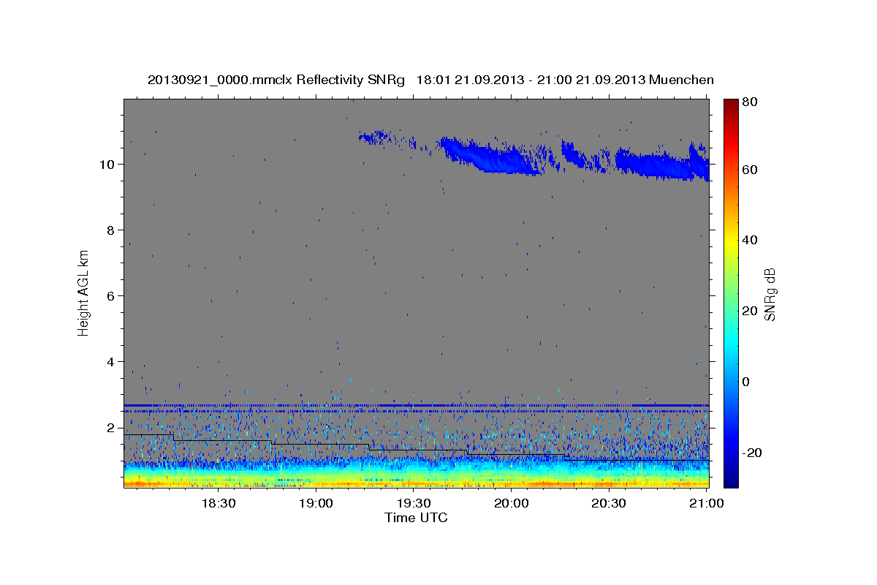The image size is (877, 585).
Task: Click the colorbar value 0
Action: click(745, 382)
